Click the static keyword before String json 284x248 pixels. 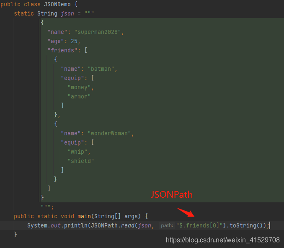coord(24,13)
